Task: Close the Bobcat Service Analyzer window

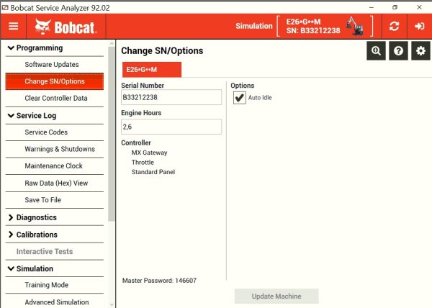Action: [419, 7]
